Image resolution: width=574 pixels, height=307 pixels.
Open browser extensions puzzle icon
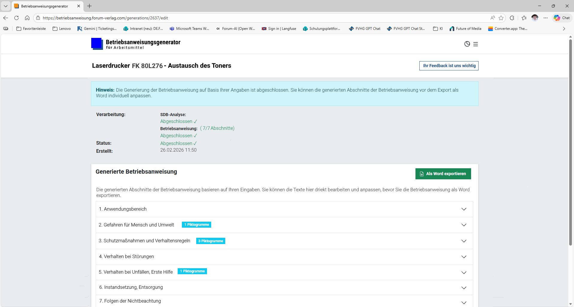coord(512,18)
